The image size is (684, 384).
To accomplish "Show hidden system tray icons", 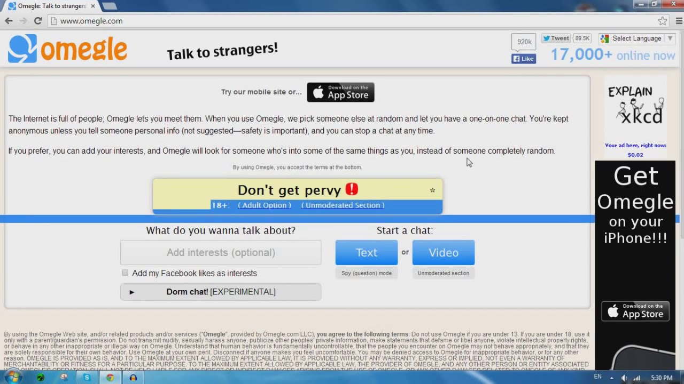I will pos(612,378).
